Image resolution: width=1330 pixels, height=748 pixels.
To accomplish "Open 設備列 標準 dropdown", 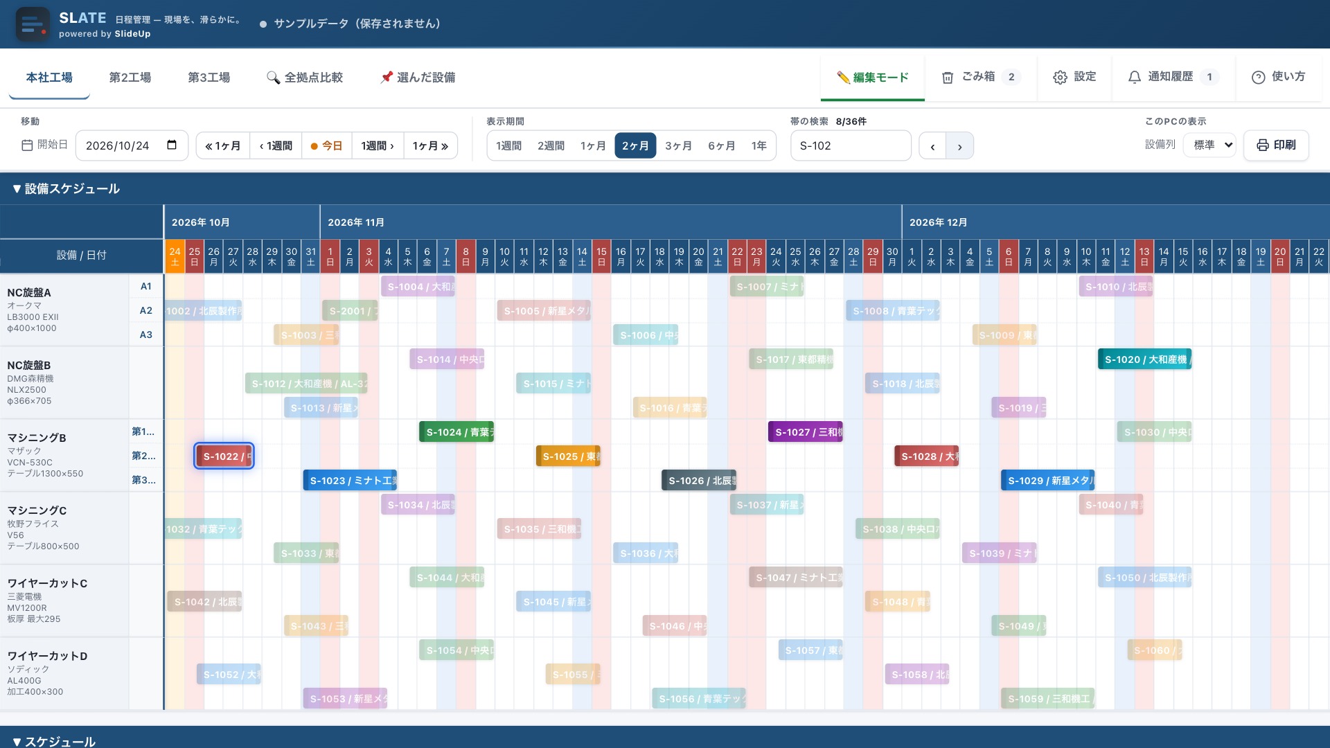I will point(1209,145).
